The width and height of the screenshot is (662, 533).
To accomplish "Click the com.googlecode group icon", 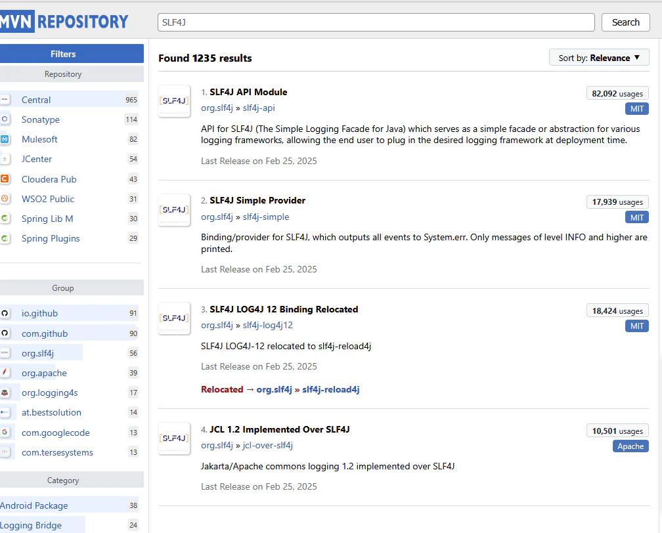I will [x=5, y=432].
